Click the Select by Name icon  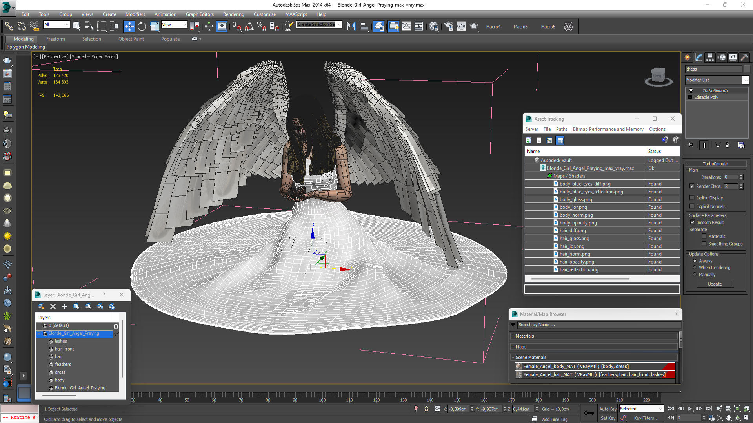tap(89, 27)
